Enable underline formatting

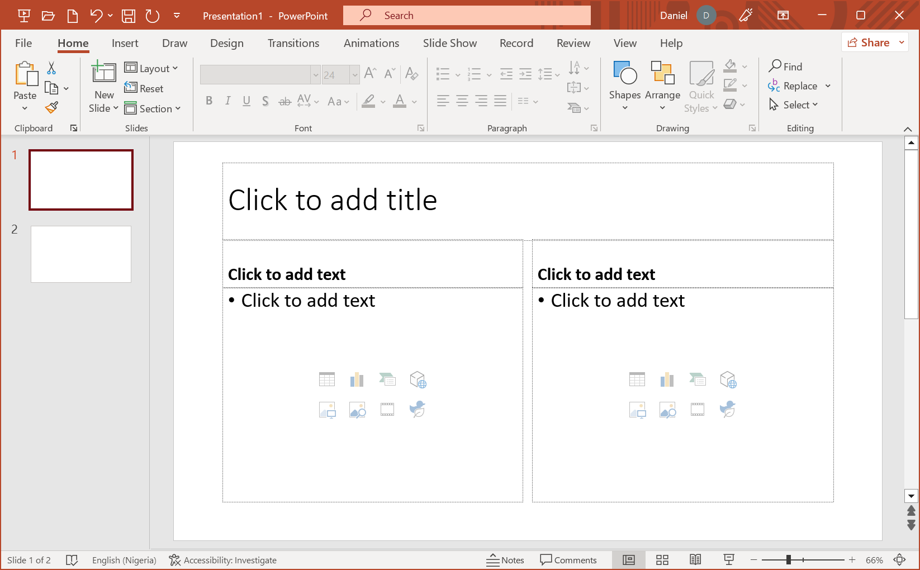(x=246, y=101)
